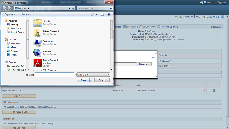The width and height of the screenshot is (229, 129).
Task: Click the Personalize Page link
Action: (x=211, y=17)
